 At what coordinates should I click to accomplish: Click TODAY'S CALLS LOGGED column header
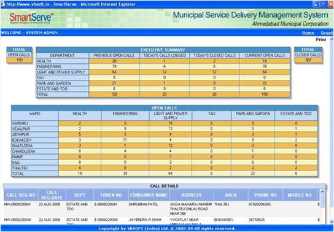165,55
